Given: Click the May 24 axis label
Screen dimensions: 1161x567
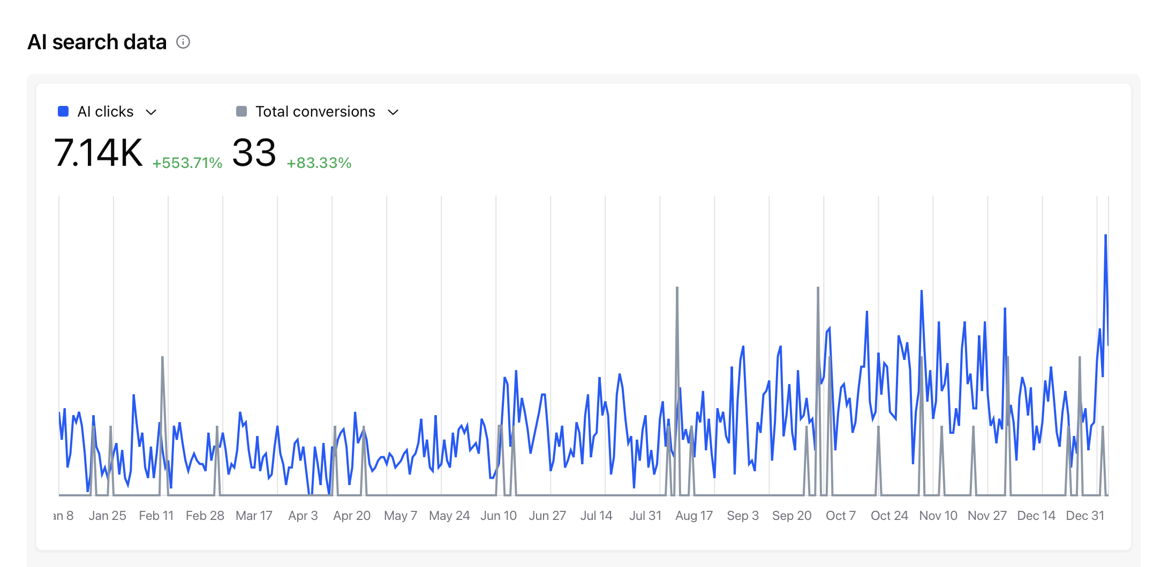Looking at the screenshot, I should click(x=449, y=516).
